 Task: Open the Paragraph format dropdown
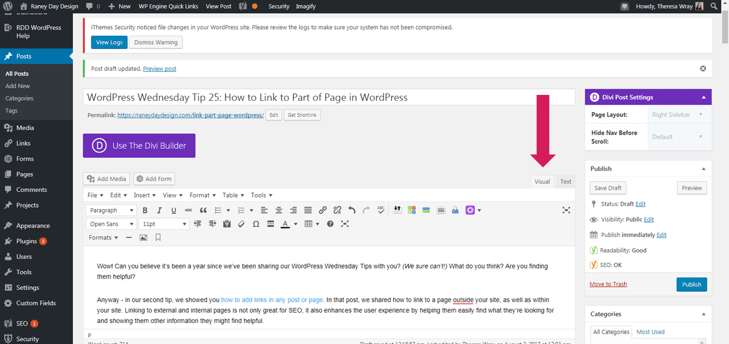click(111, 210)
